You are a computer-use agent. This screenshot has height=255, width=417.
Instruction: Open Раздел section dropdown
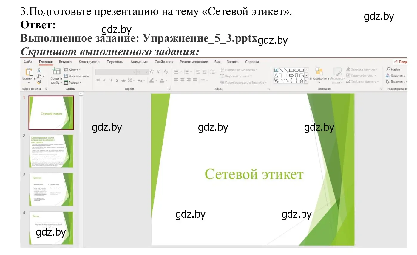[x=72, y=83]
